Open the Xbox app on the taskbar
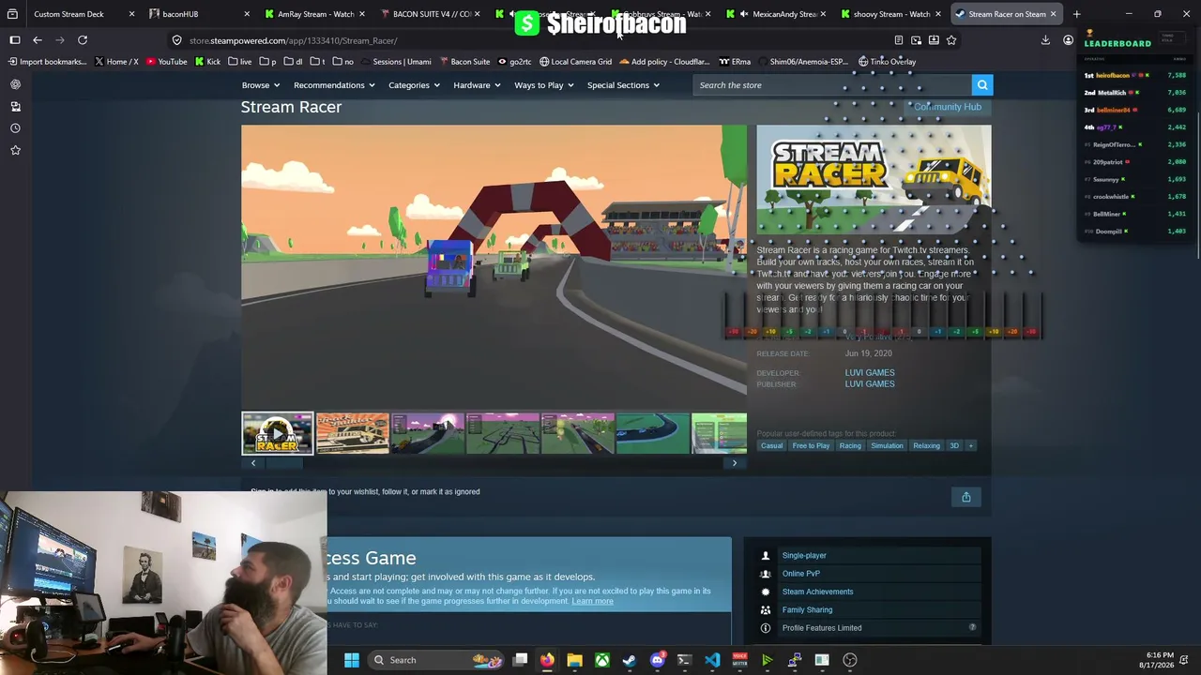1201x675 pixels. (x=601, y=660)
